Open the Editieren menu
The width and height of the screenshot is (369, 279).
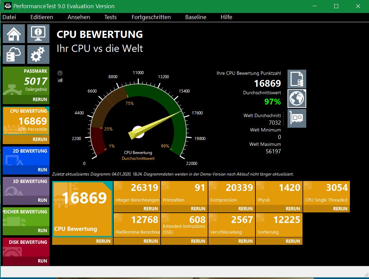click(42, 17)
